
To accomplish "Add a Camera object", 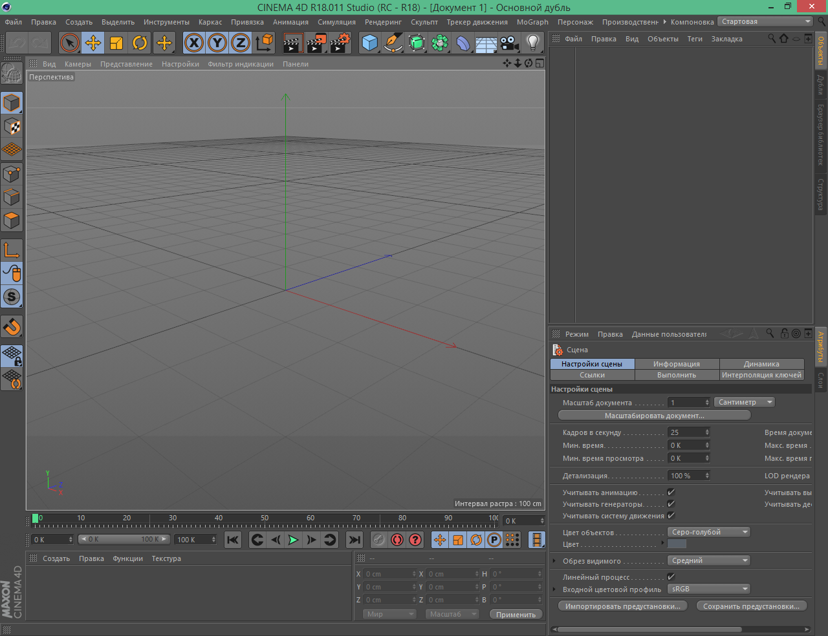I will point(509,43).
